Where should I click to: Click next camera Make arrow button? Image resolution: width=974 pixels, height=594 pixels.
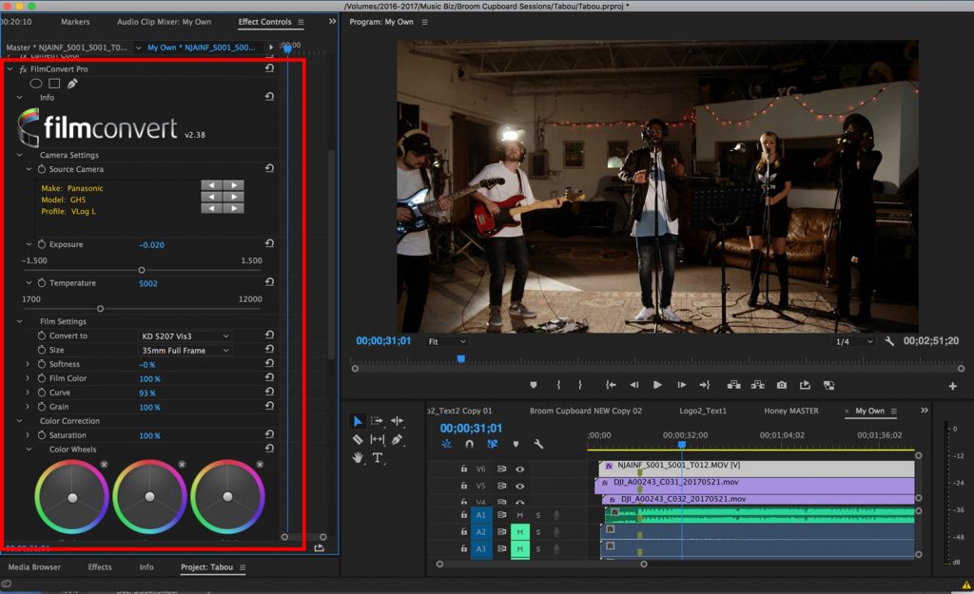pyautogui.click(x=233, y=185)
